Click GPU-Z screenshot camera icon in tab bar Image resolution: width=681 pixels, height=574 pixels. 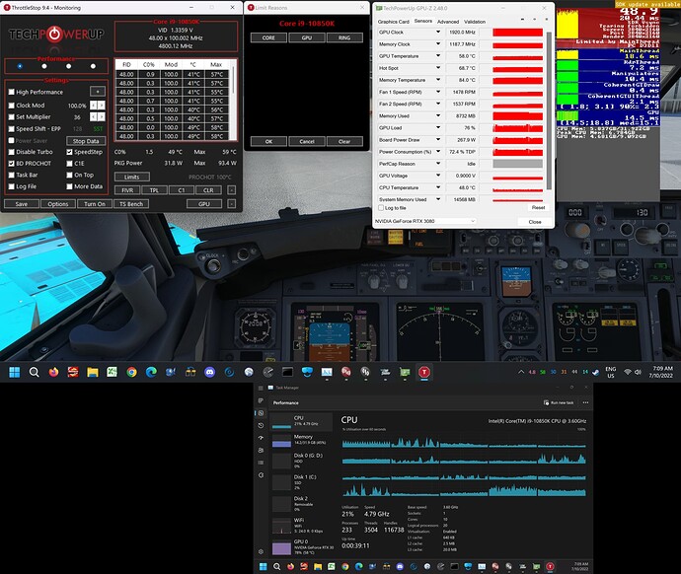522,20
